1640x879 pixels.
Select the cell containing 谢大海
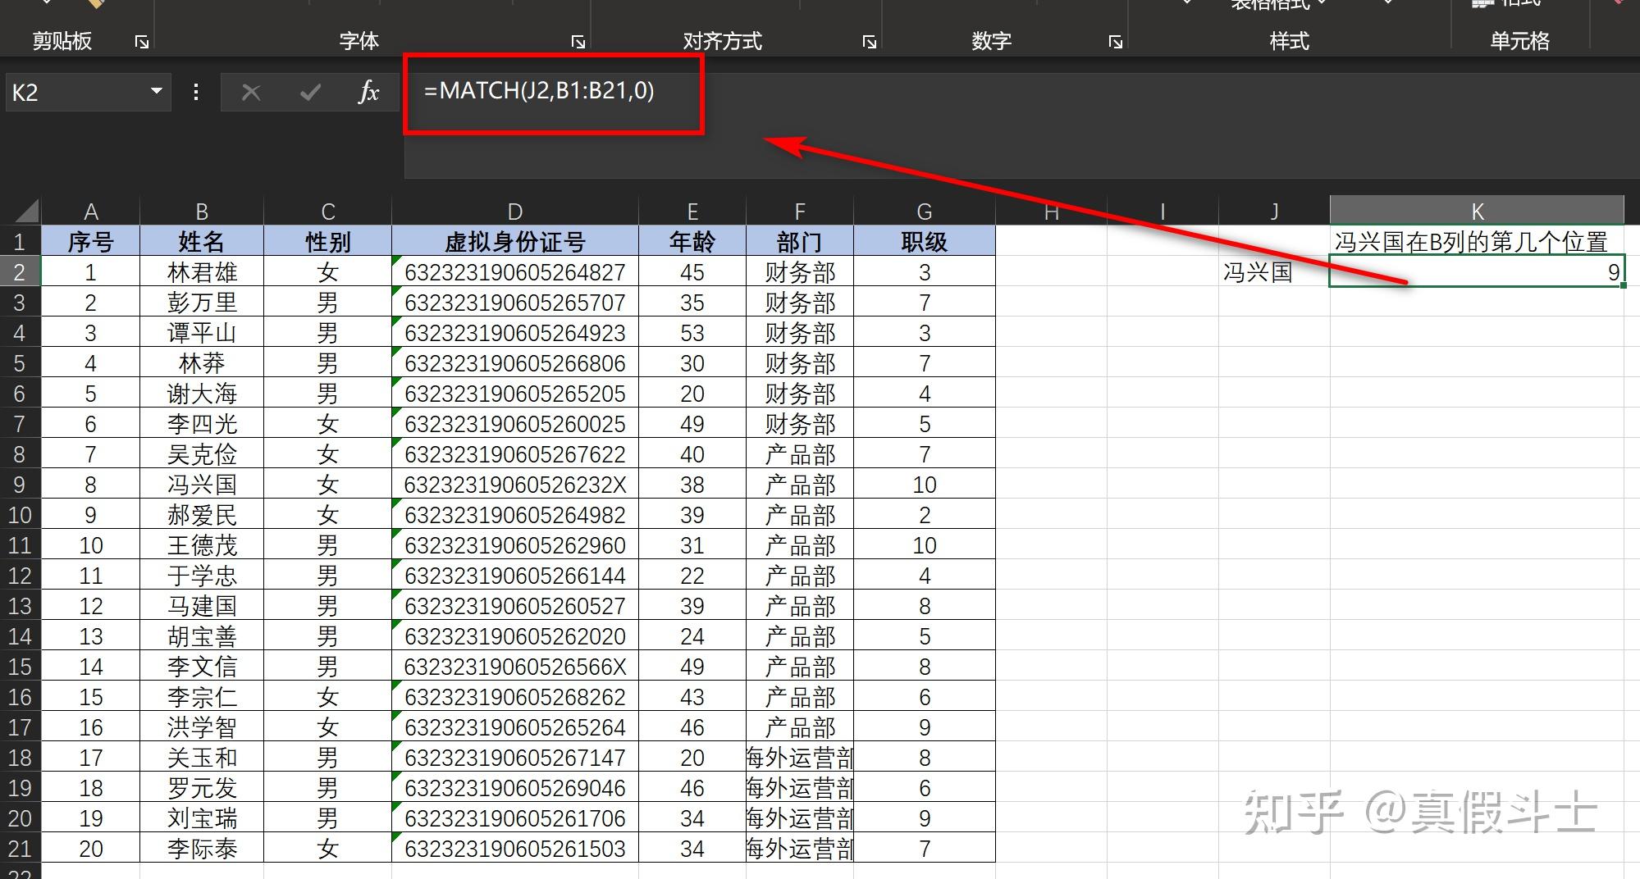tap(202, 394)
